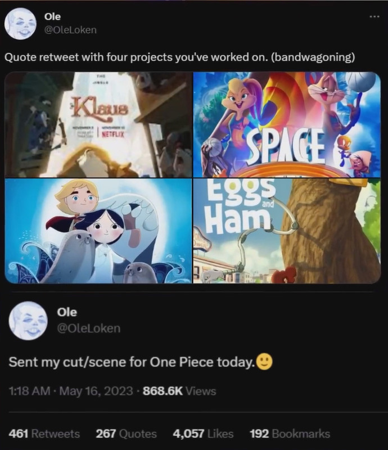Click the @OleLoken handle on quoted tweet
Screen dimensions: 388x450
tap(70, 30)
